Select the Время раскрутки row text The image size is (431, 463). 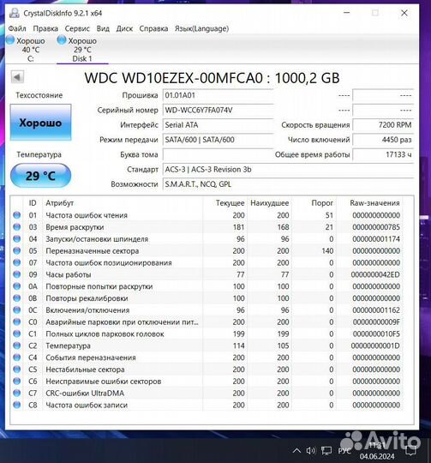[x=75, y=227]
